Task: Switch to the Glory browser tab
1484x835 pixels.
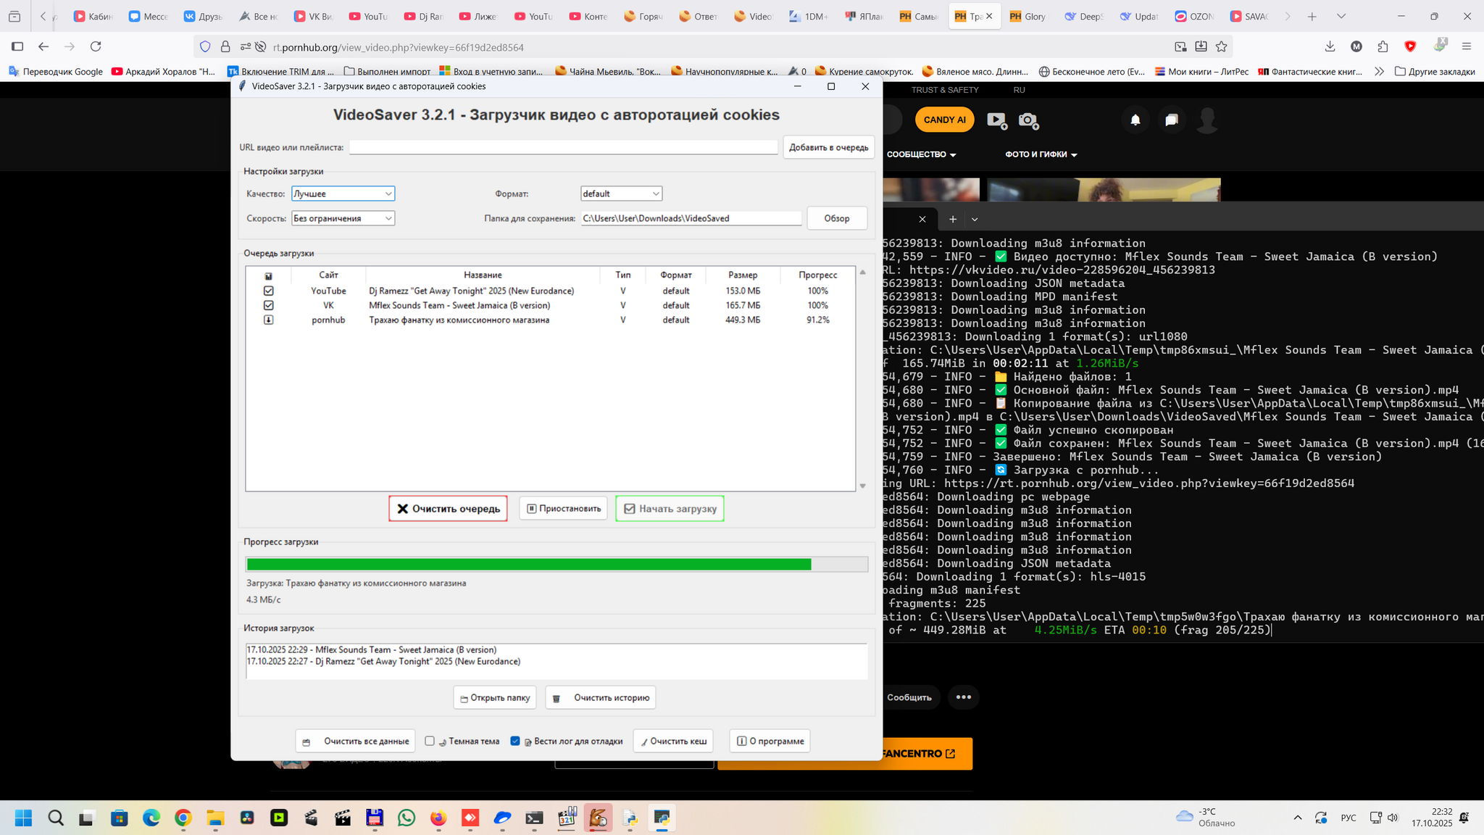Action: [1027, 16]
